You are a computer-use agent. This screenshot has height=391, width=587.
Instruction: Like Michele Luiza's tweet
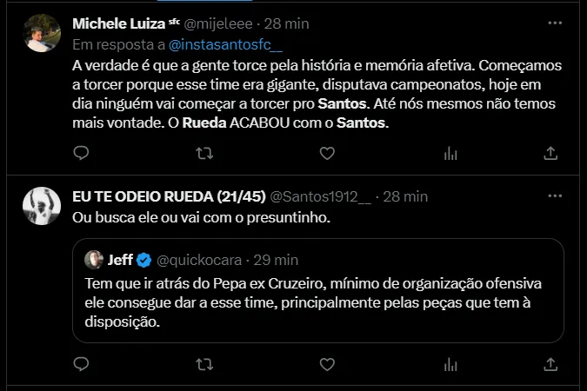coord(327,153)
